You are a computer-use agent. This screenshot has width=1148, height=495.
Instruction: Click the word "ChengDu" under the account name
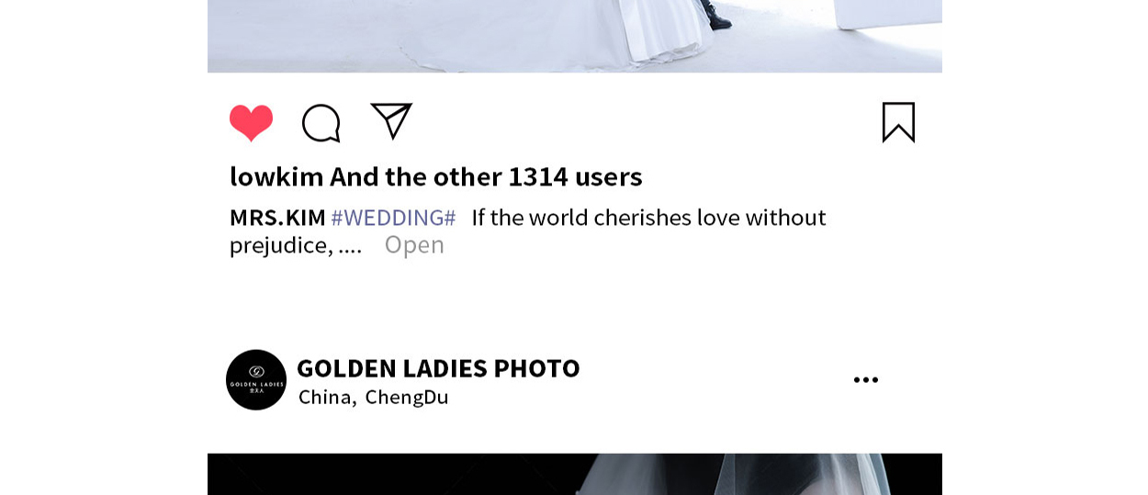click(407, 397)
